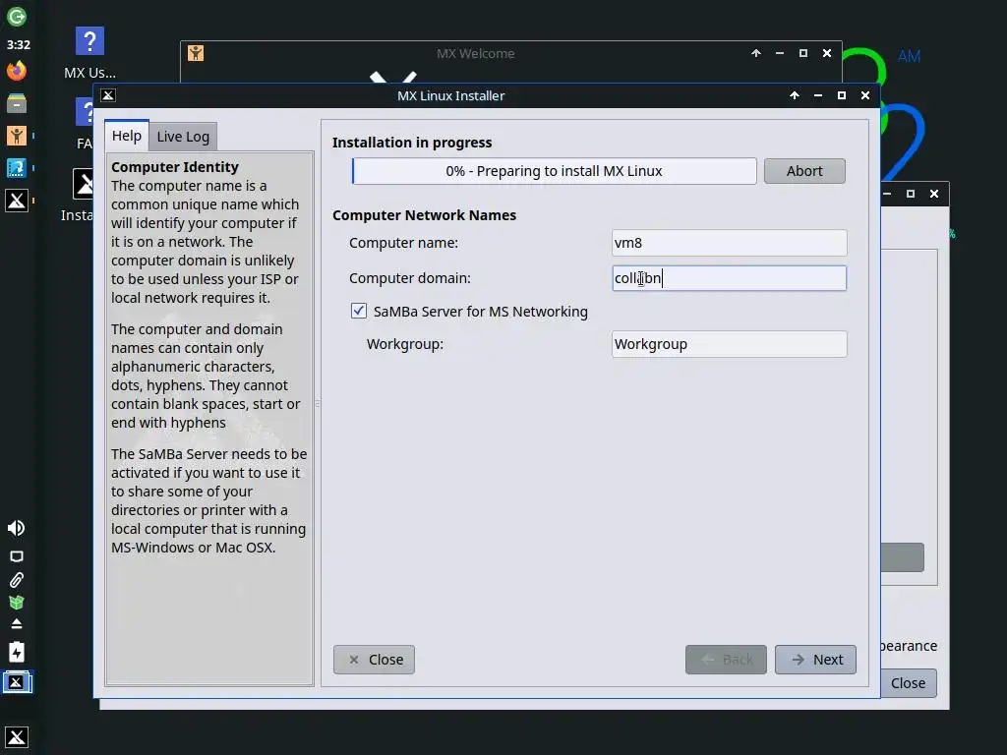Open the file manager drawer icon
The height and width of the screenshot is (755, 1007).
(17, 102)
